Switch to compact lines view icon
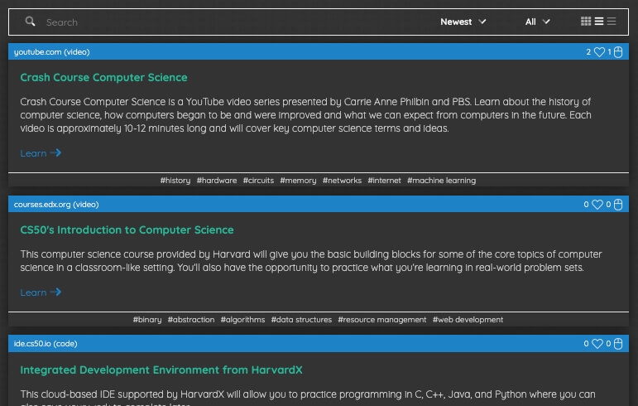The width and height of the screenshot is (638, 406). point(612,22)
